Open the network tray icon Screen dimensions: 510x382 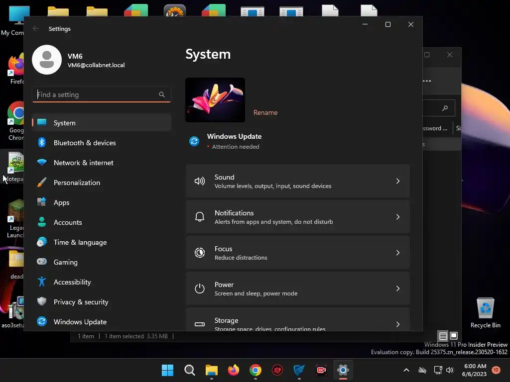point(438,370)
